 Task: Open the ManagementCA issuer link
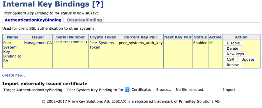pyautogui.click(x=38, y=43)
